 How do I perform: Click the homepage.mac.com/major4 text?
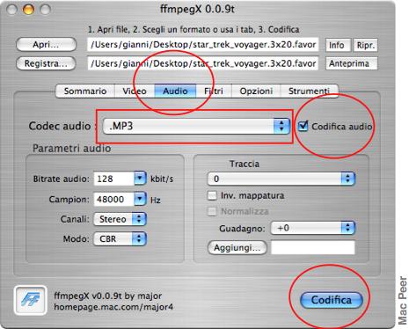coord(113,307)
